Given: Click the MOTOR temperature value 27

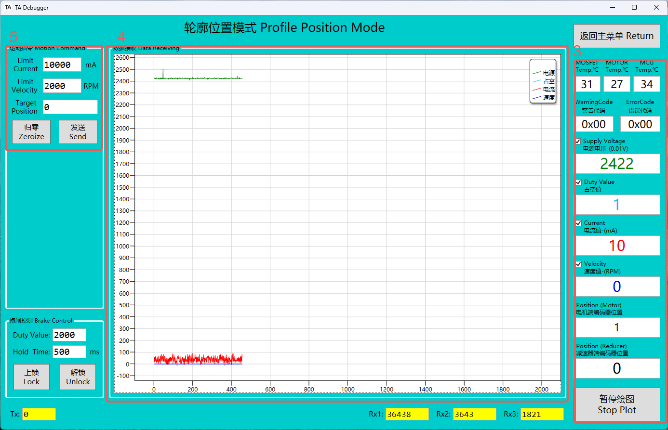Looking at the screenshot, I should 617,84.
